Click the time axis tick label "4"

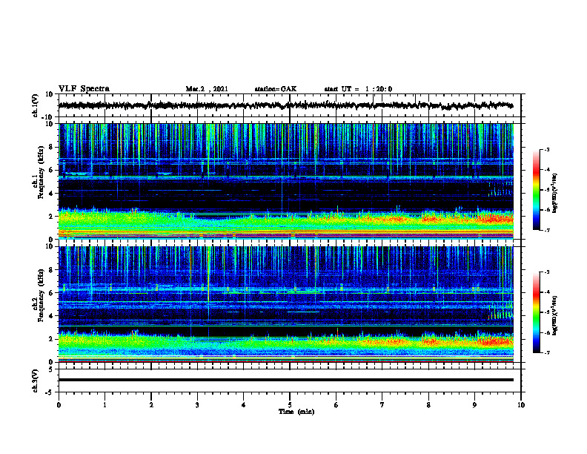pos(244,405)
